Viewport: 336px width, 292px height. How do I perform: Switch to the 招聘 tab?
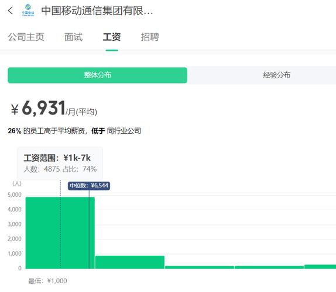click(x=150, y=37)
